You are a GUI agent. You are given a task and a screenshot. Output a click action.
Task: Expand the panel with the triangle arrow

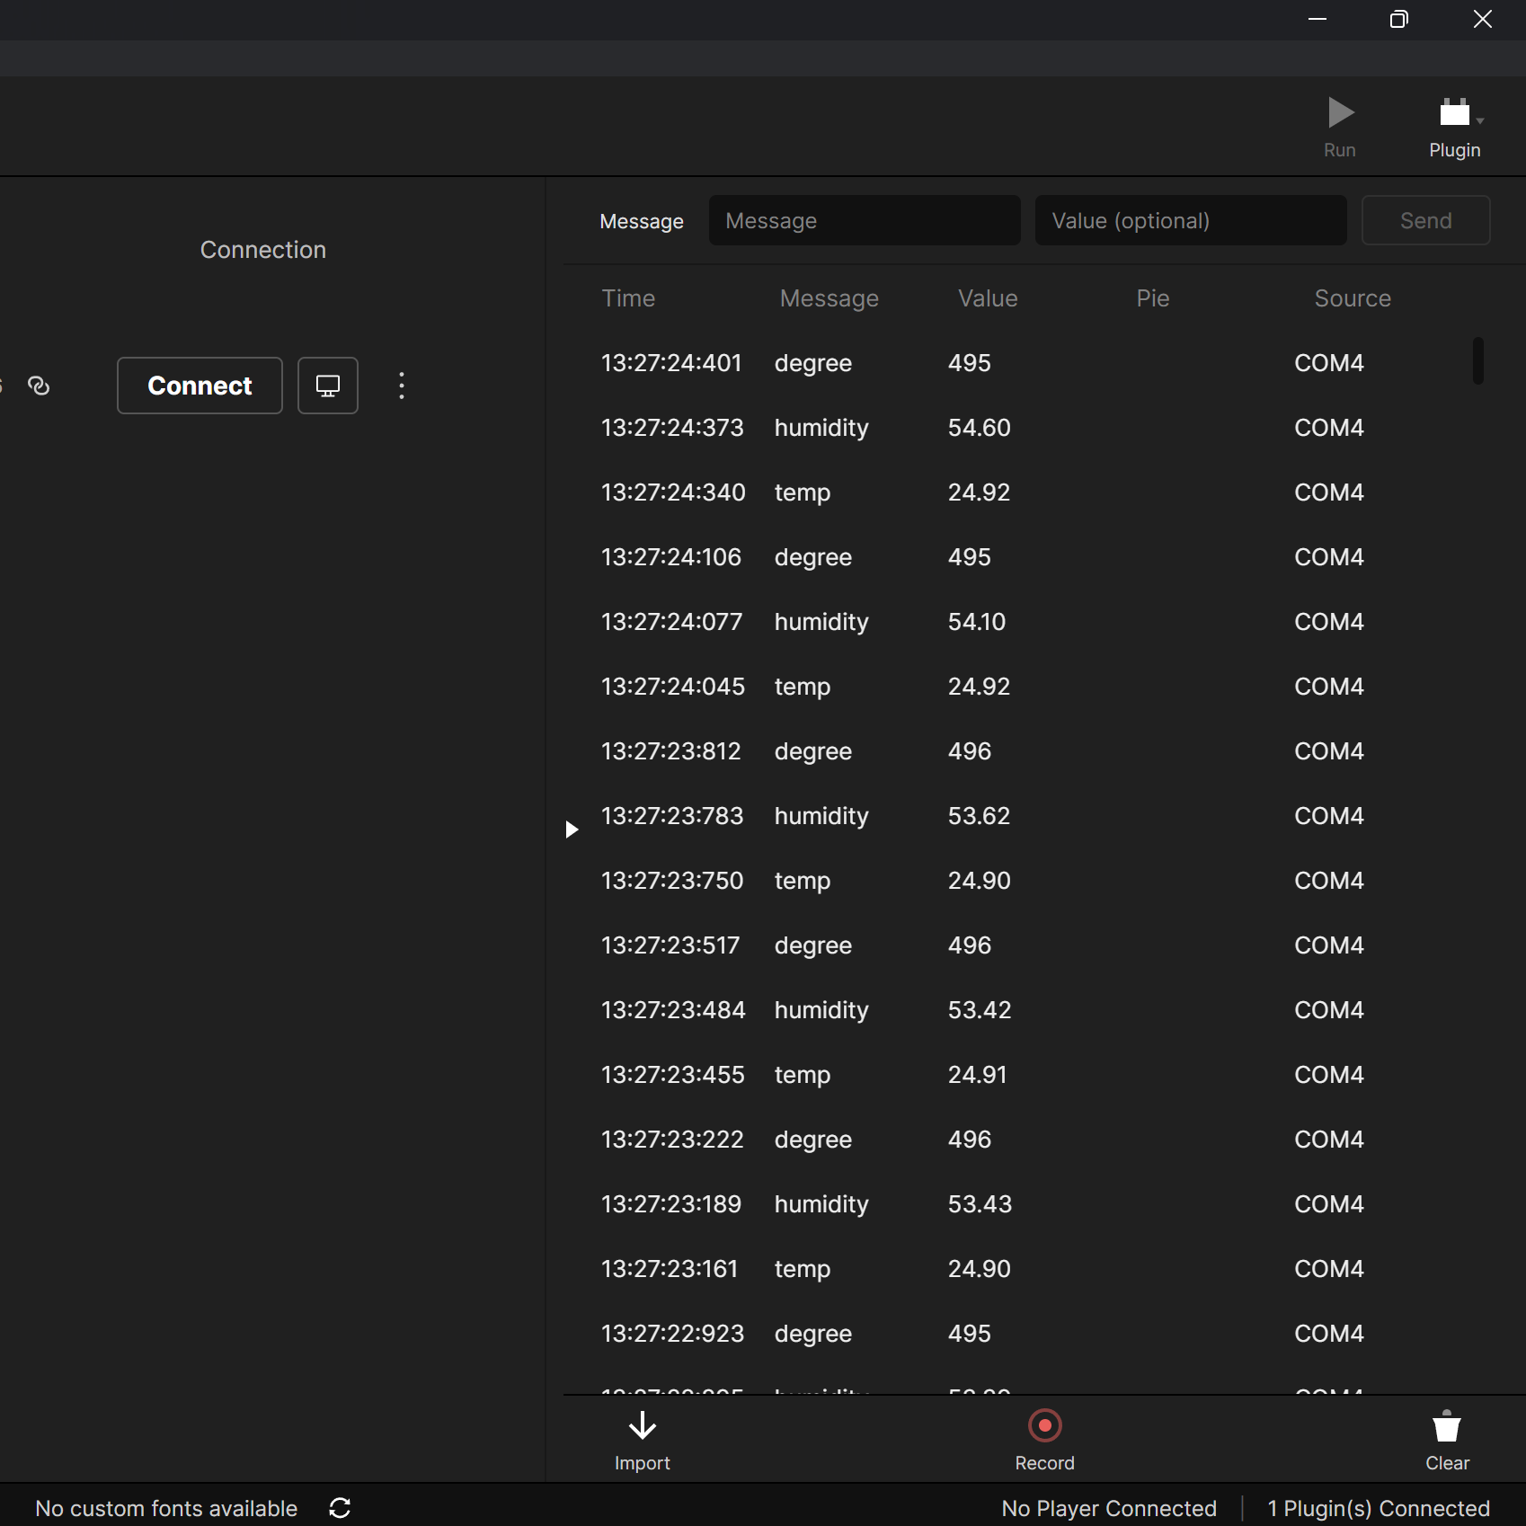(x=572, y=830)
